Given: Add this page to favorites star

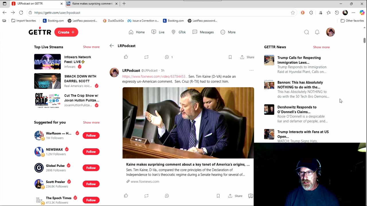Looking at the screenshot, I should (x=293, y=13).
